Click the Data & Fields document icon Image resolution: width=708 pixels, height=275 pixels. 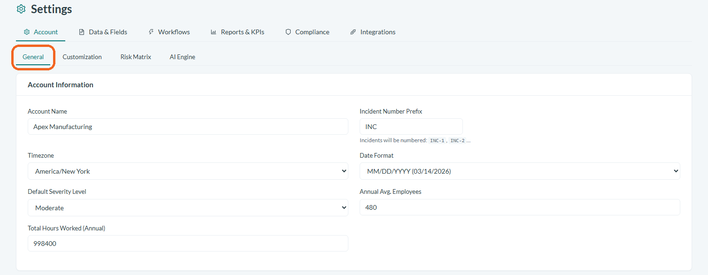[82, 32]
